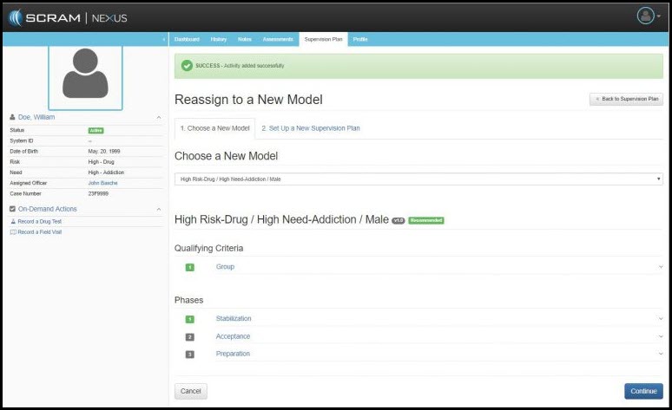672x410 pixels.
Task: Click the Preparation phase number 3 badge
Action: [x=190, y=354]
